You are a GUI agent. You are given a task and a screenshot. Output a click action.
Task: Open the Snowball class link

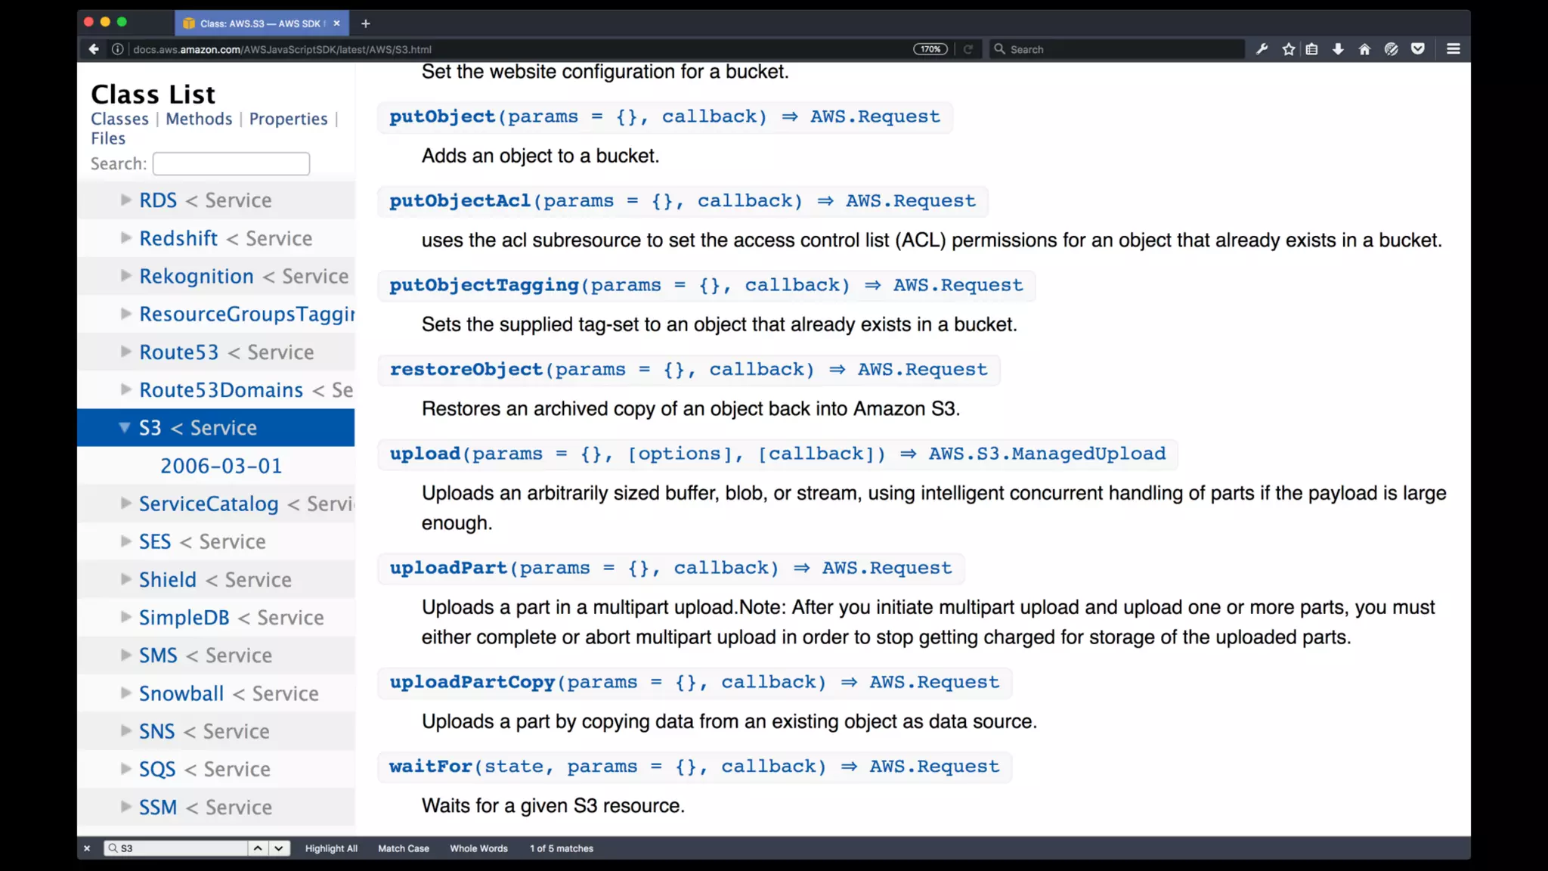[x=181, y=693]
